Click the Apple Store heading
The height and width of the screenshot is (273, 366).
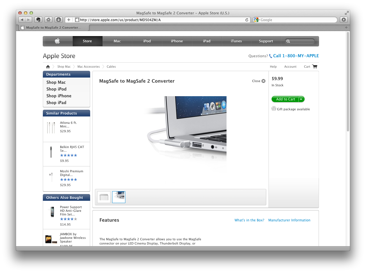pos(59,56)
